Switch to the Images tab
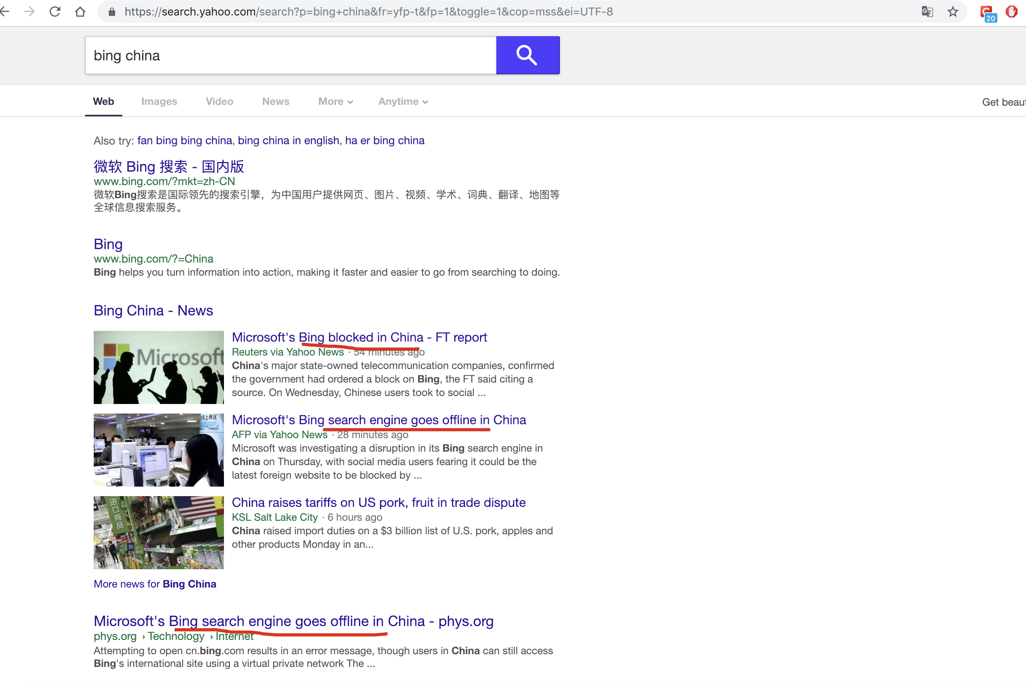 click(x=159, y=101)
